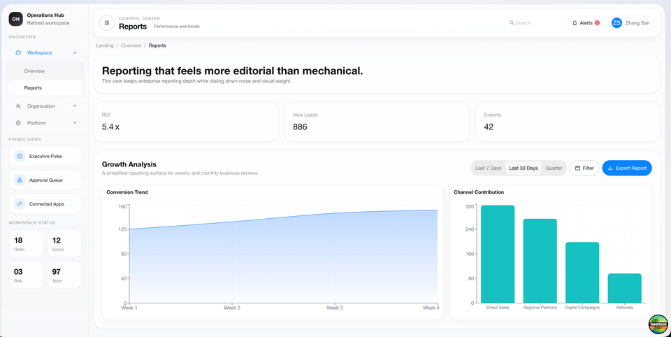Click the Conversion Trend chart title
671x337 pixels.
[127, 192]
